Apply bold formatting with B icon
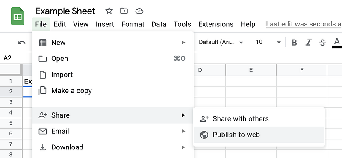 pyautogui.click(x=294, y=43)
